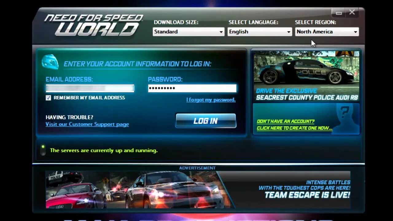Viewport: 393px width, 221px height.
Task: Open the Select Language dropdown
Action: pos(260,32)
